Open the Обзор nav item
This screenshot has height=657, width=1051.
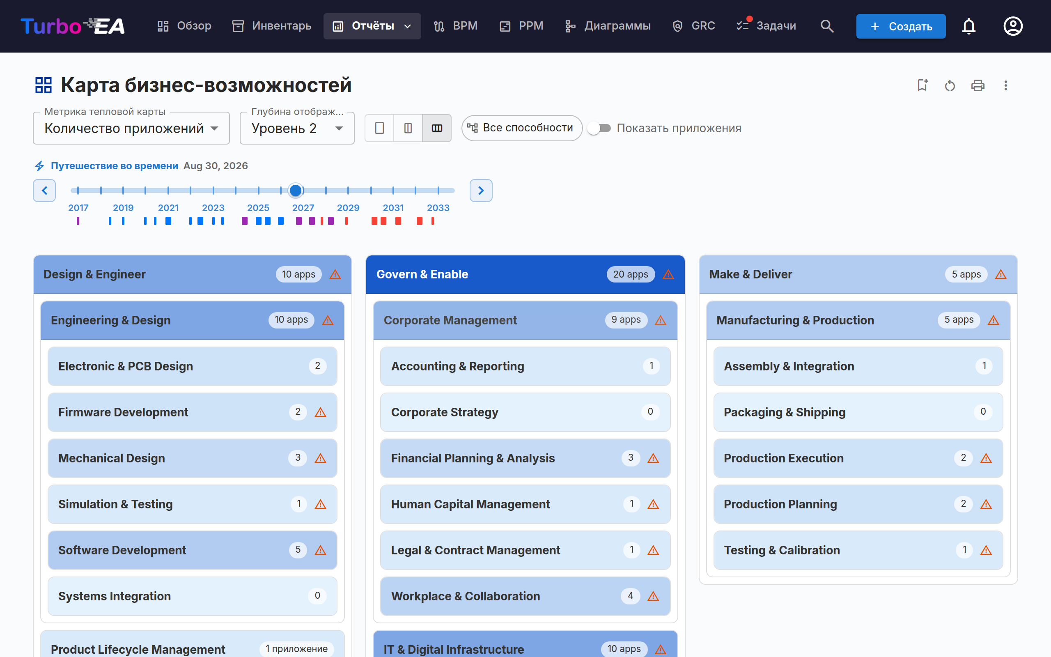184,26
